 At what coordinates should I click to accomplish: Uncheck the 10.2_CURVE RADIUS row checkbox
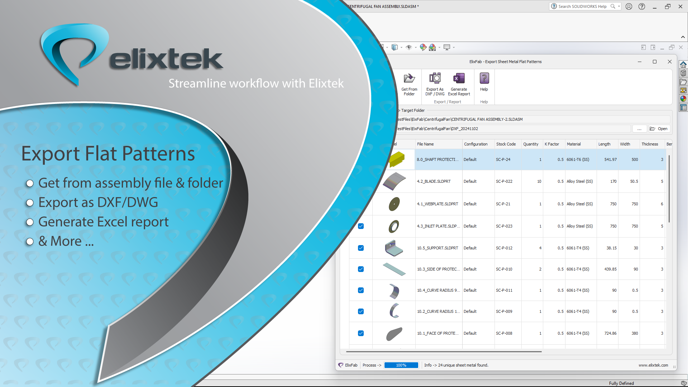click(361, 311)
